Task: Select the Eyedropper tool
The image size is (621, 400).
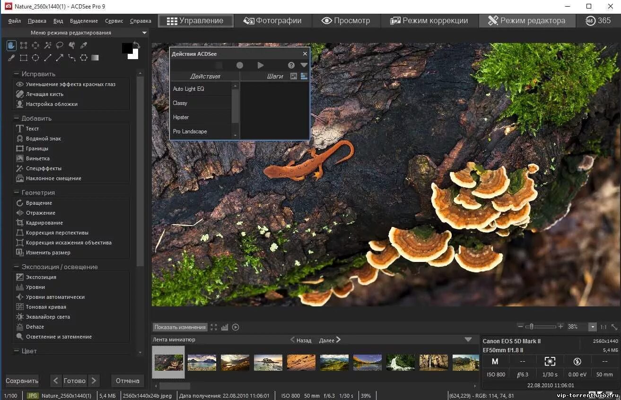Action: pos(84,45)
